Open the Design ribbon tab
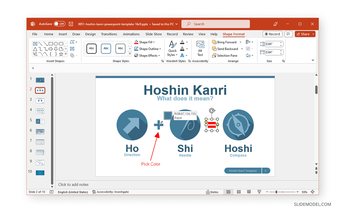345x213 pixels. tap(91, 34)
